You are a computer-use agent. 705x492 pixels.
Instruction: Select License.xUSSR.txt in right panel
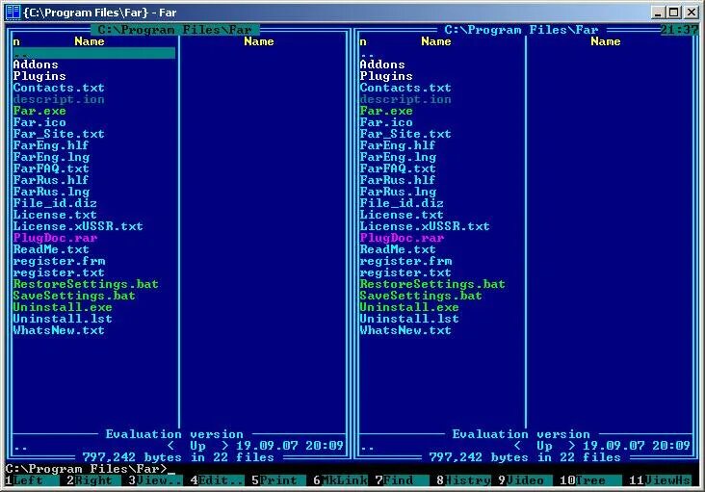[425, 226]
